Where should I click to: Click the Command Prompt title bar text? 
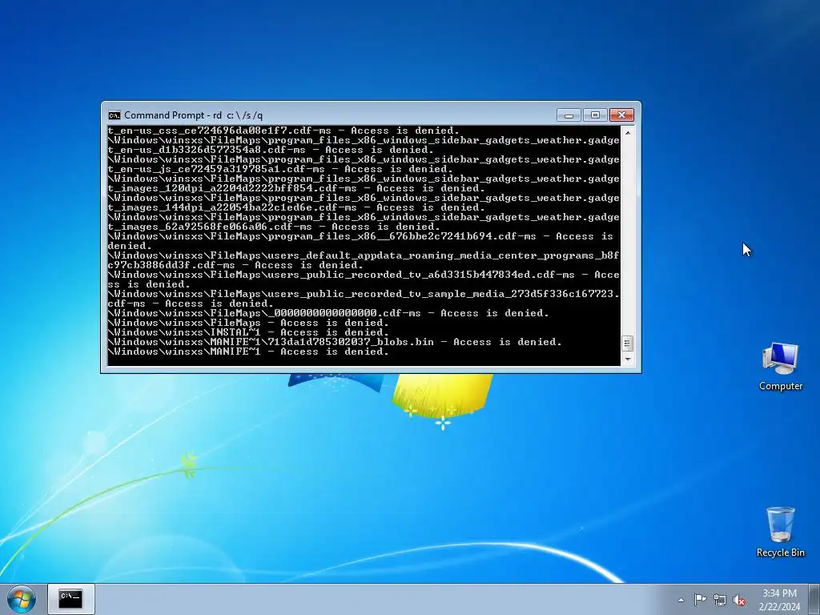pos(193,115)
